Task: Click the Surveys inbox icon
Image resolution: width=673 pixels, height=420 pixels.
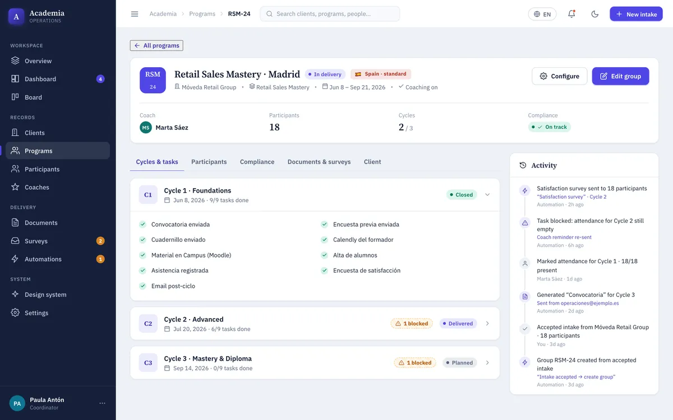Action: click(x=15, y=241)
